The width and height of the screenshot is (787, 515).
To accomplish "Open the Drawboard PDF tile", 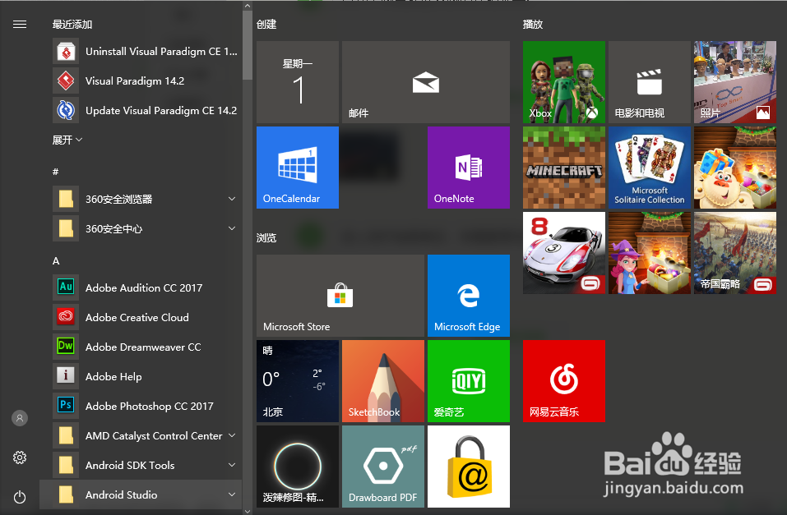I will coord(383,467).
